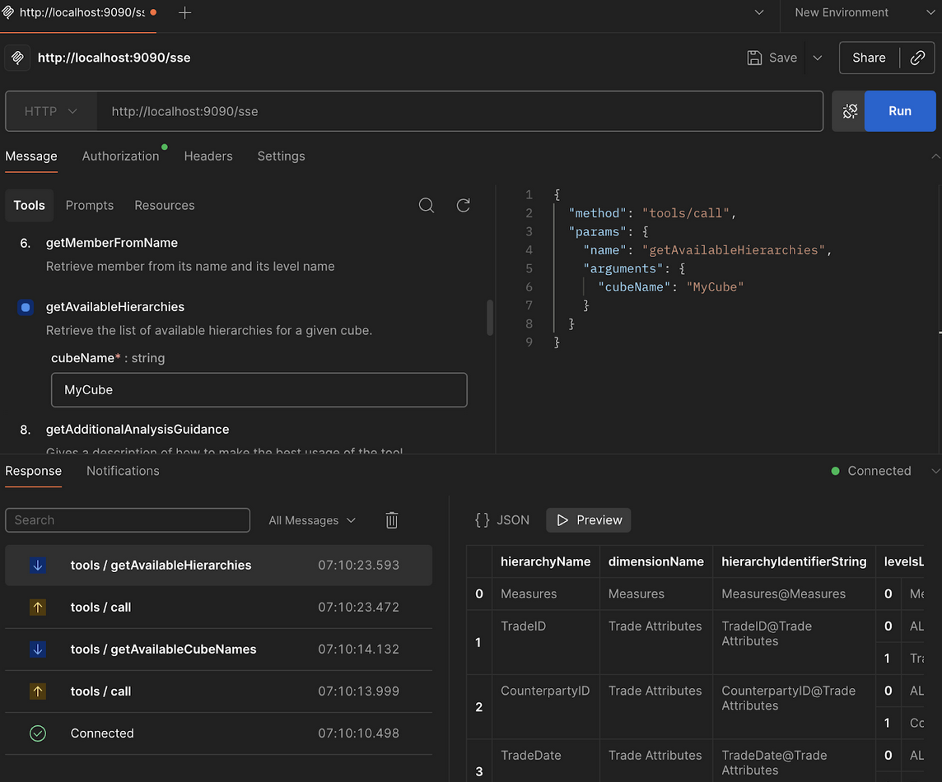This screenshot has width=942, height=782.
Task: Select the getMemberFromName tool
Action: [112, 243]
